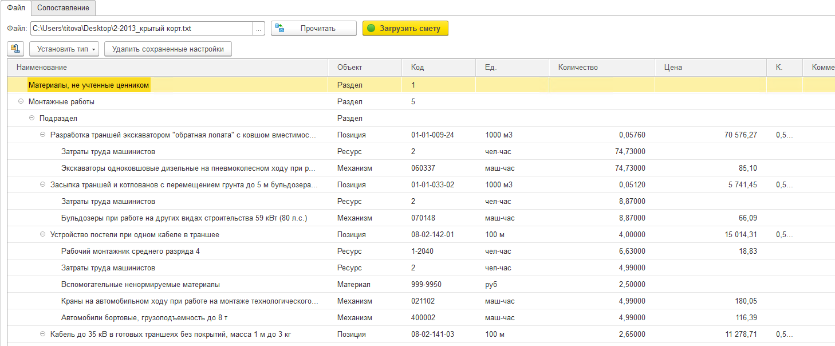835x346 pixels.
Task: Collapse the Кабель до 35 кВ position
Action: pyautogui.click(x=42, y=334)
